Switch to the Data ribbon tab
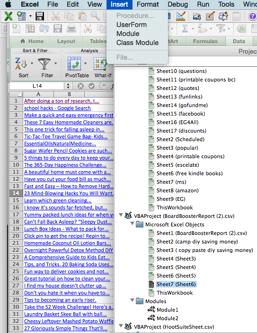 click(239, 41)
